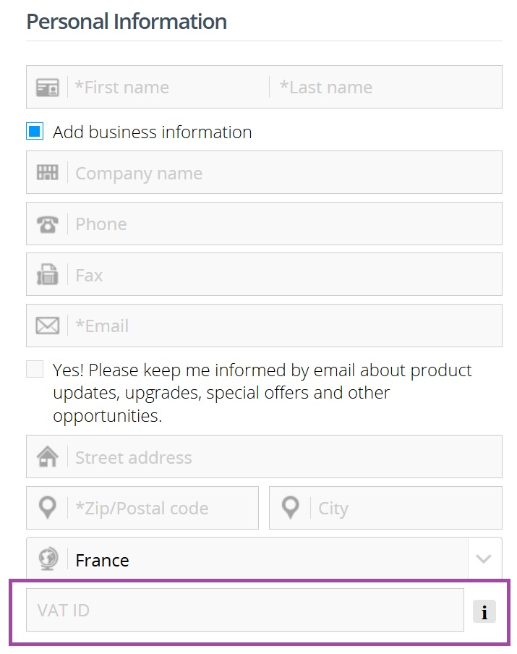
Task: Click the map pin icon beside City
Action: [290, 508]
